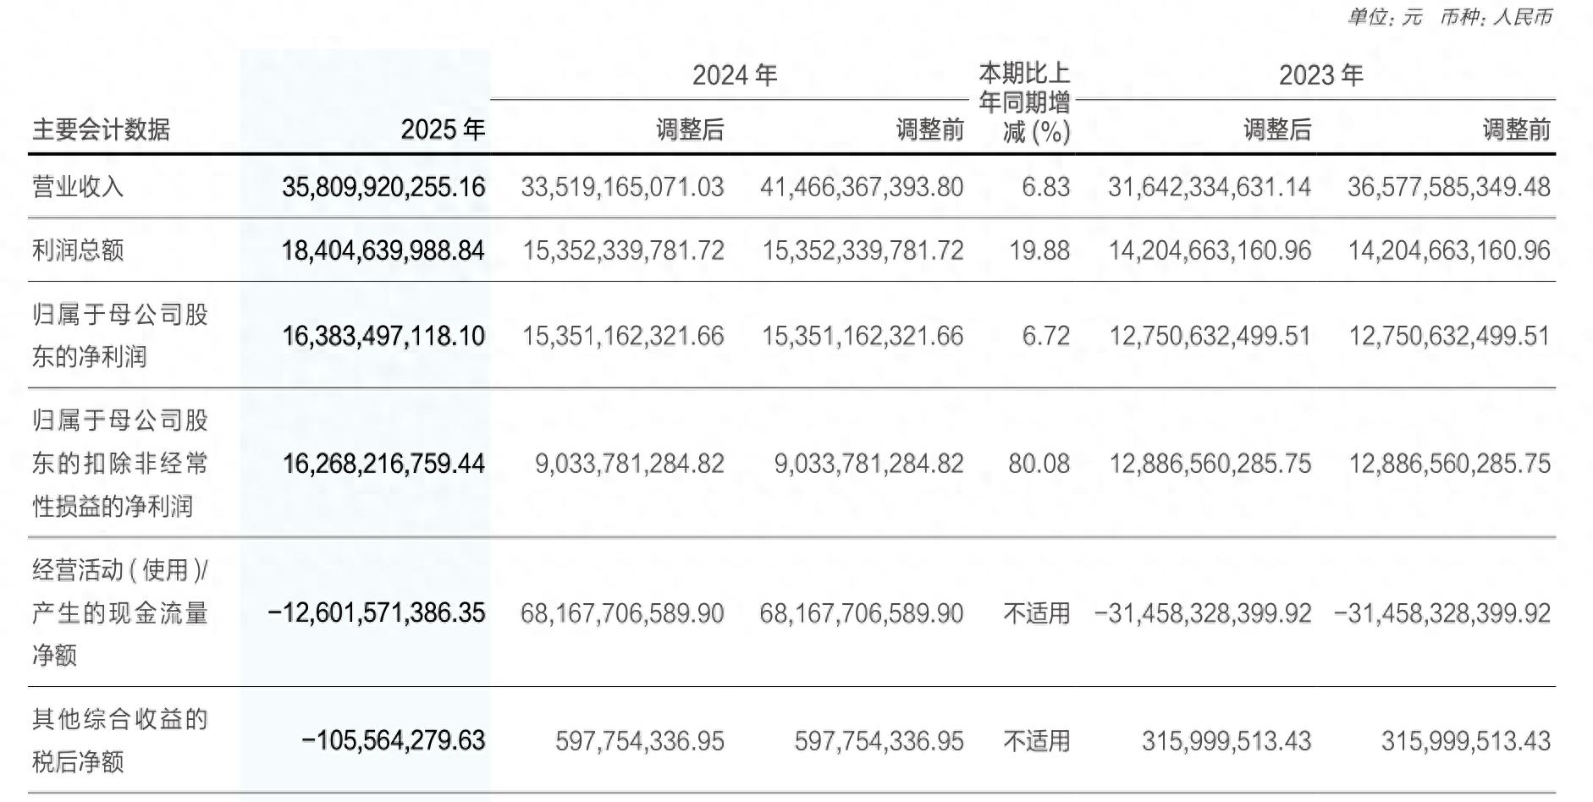Image resolution: width=1593 pixels, height=802 pixels.
Task: Click the 2024 adjusted revenue 33,519,165,071.03
Action: 622,187
